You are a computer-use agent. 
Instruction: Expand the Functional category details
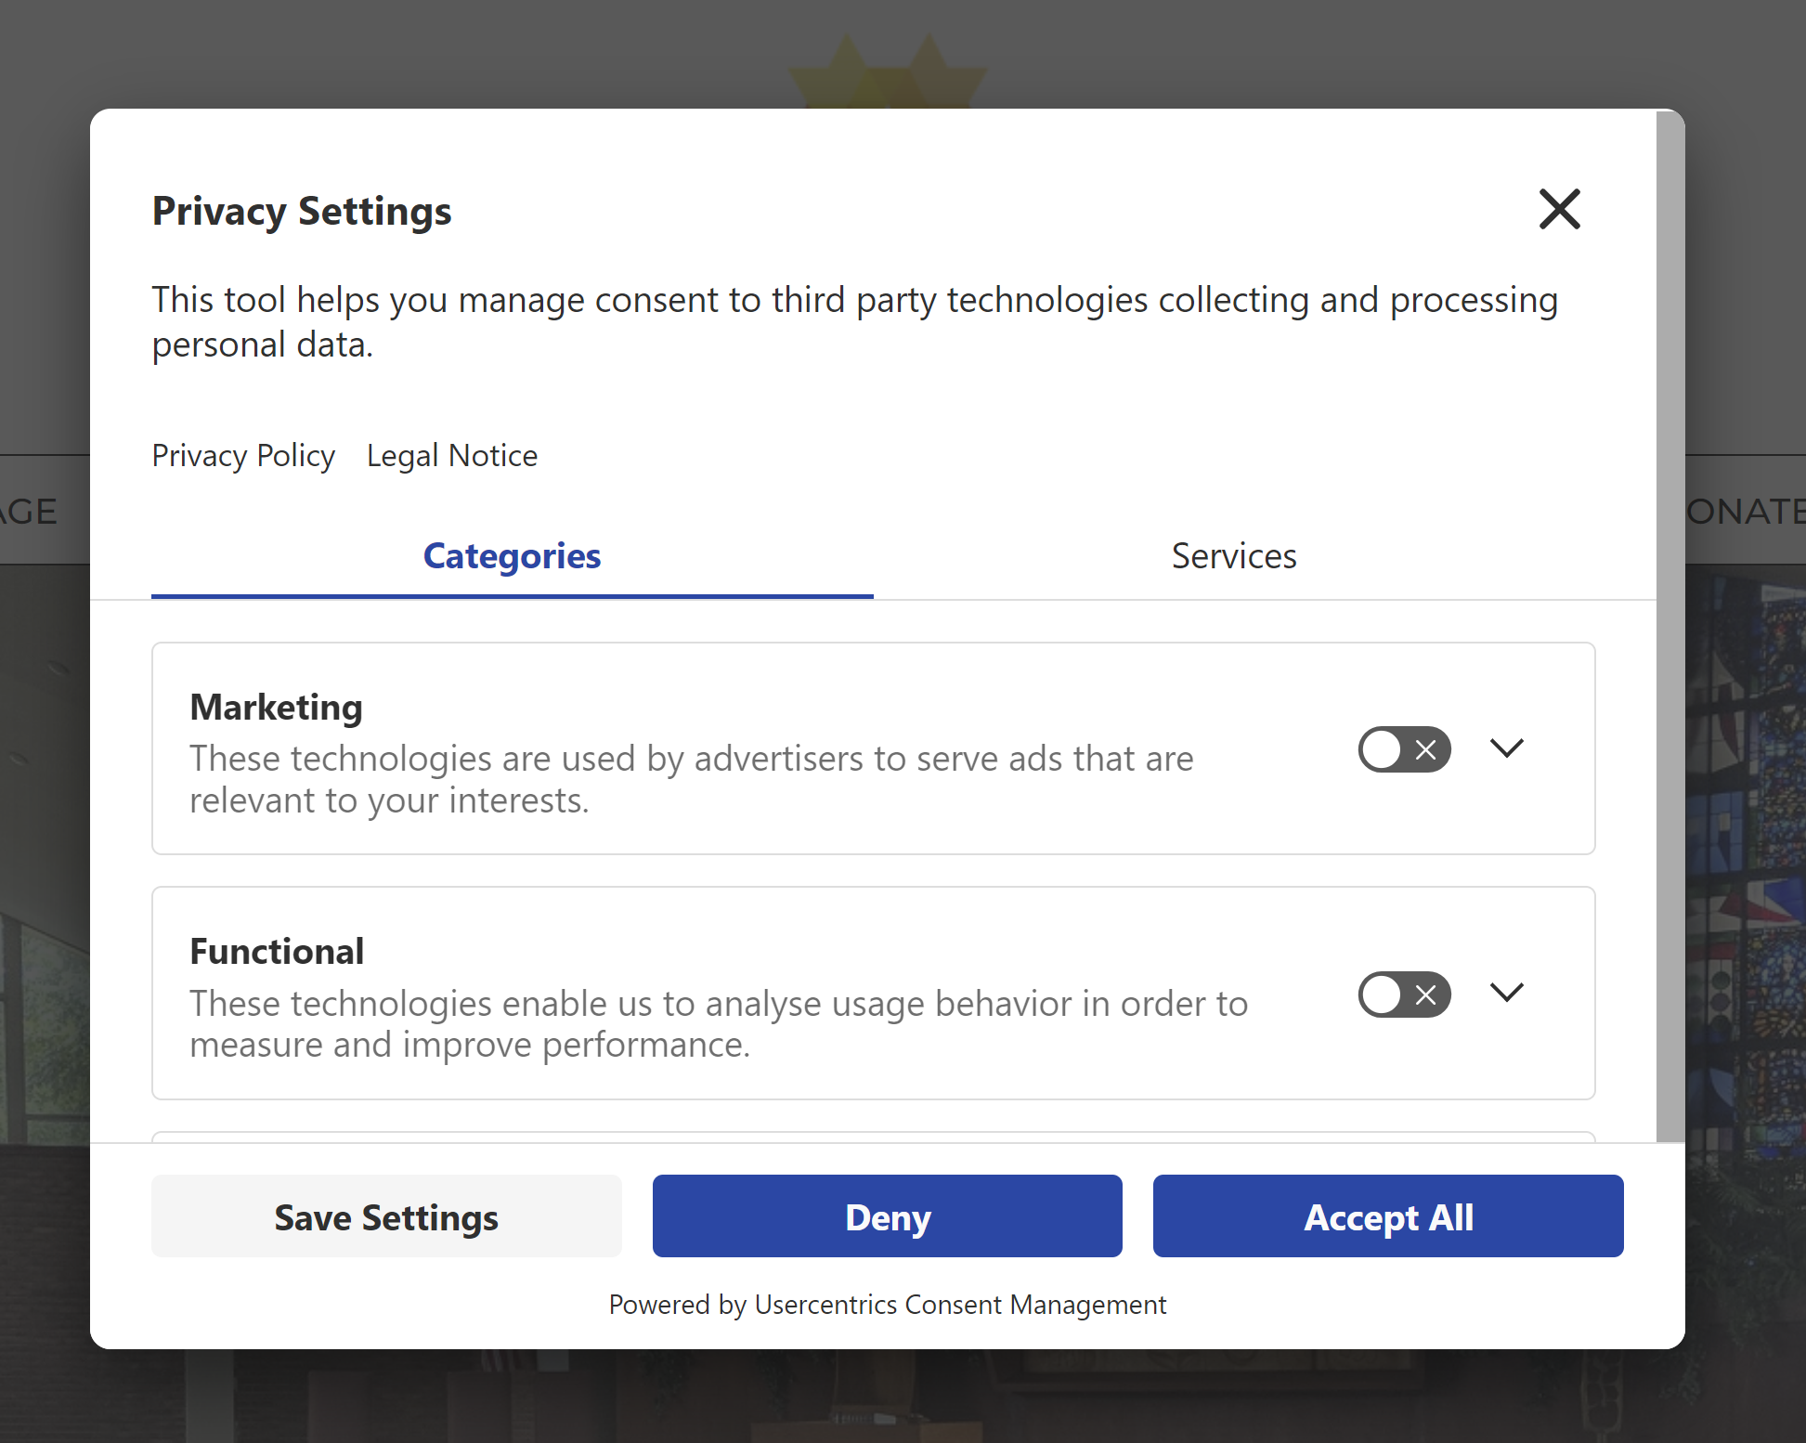tap(1506, 992)
